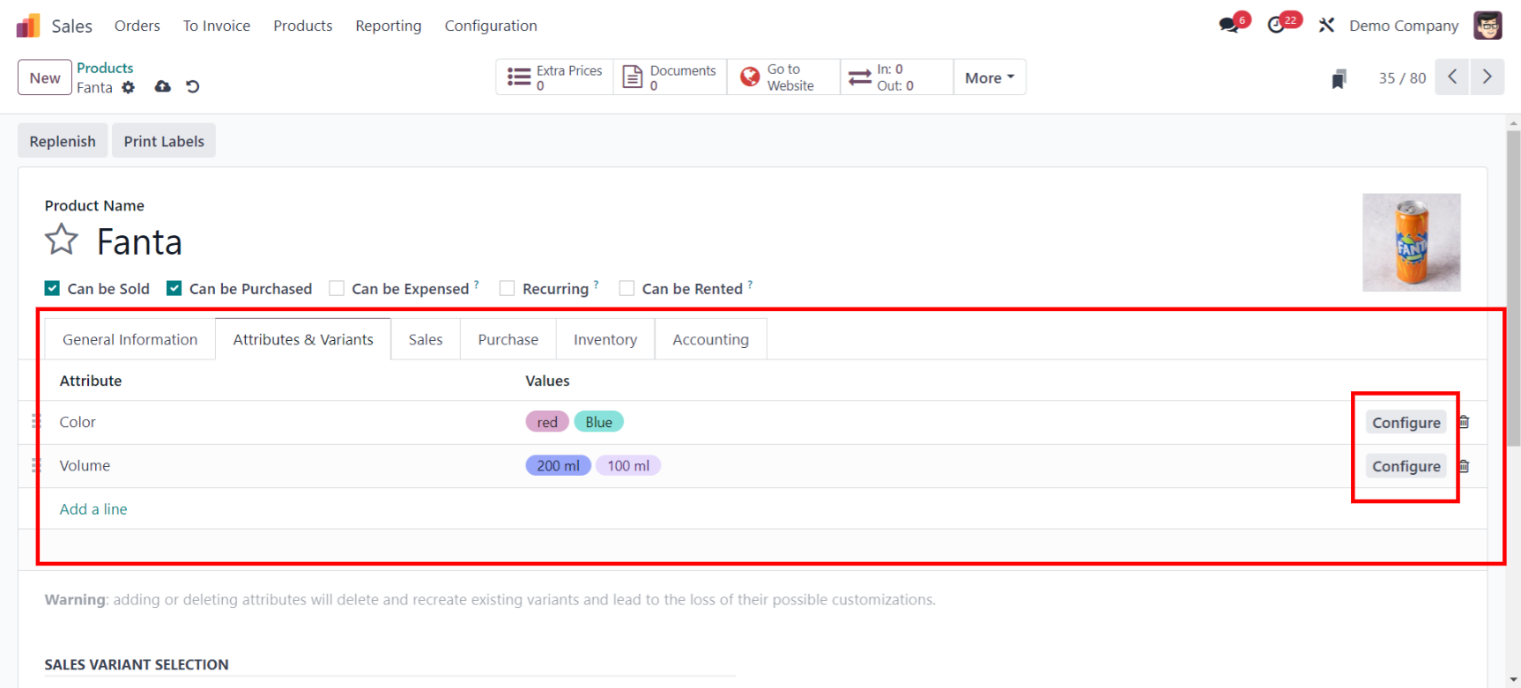Click the Blue color value tag
1521x688 pixels.
599,422
